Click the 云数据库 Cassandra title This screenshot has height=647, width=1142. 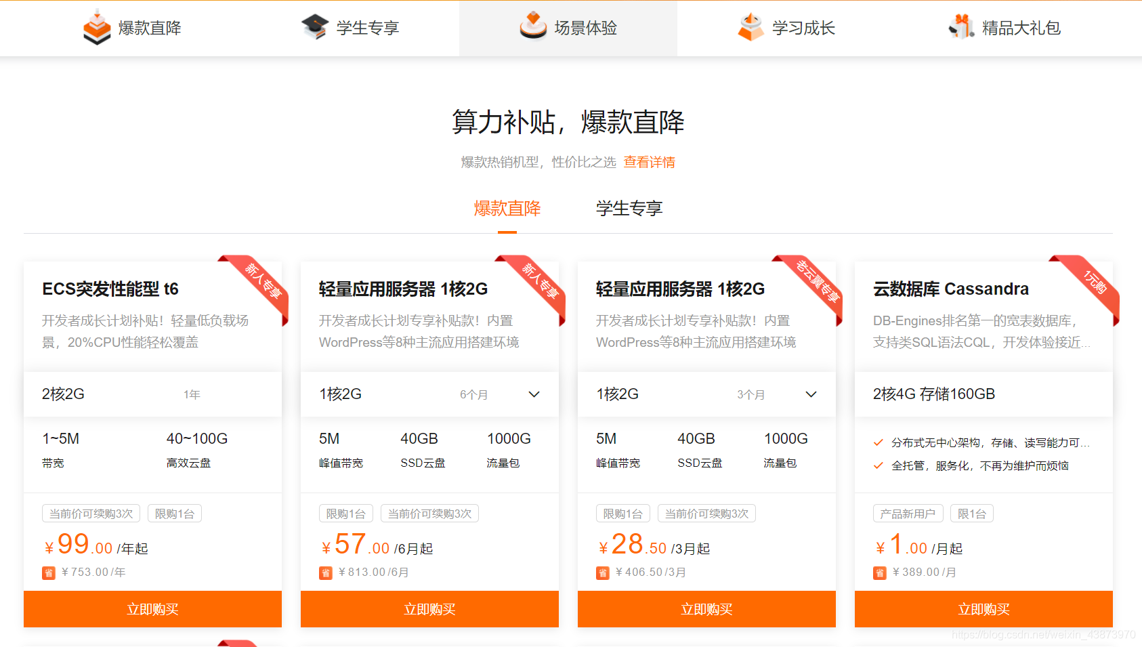click(951, 289)
